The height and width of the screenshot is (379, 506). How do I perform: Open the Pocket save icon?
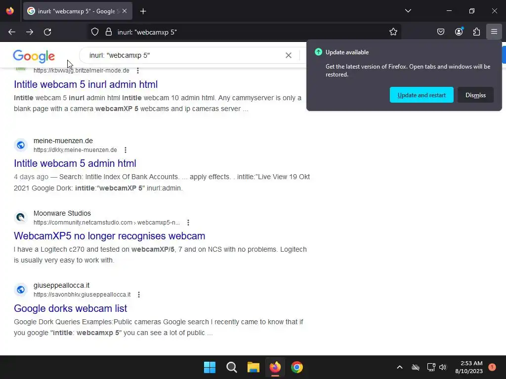pyautogui.click(x=440, y=32)
